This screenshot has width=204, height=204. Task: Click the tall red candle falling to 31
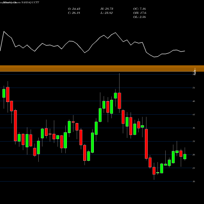pyautogui.click(x=16, y=126)
